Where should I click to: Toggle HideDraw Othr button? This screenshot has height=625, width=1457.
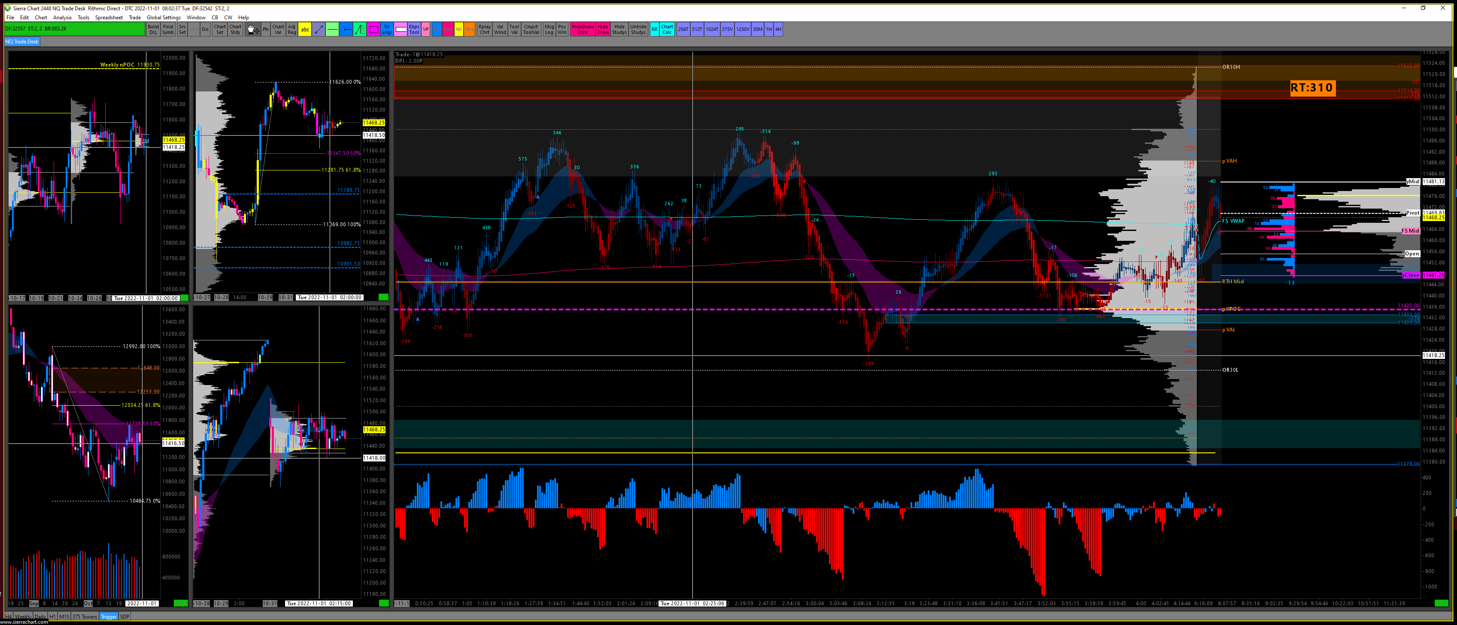click(583, 30)
